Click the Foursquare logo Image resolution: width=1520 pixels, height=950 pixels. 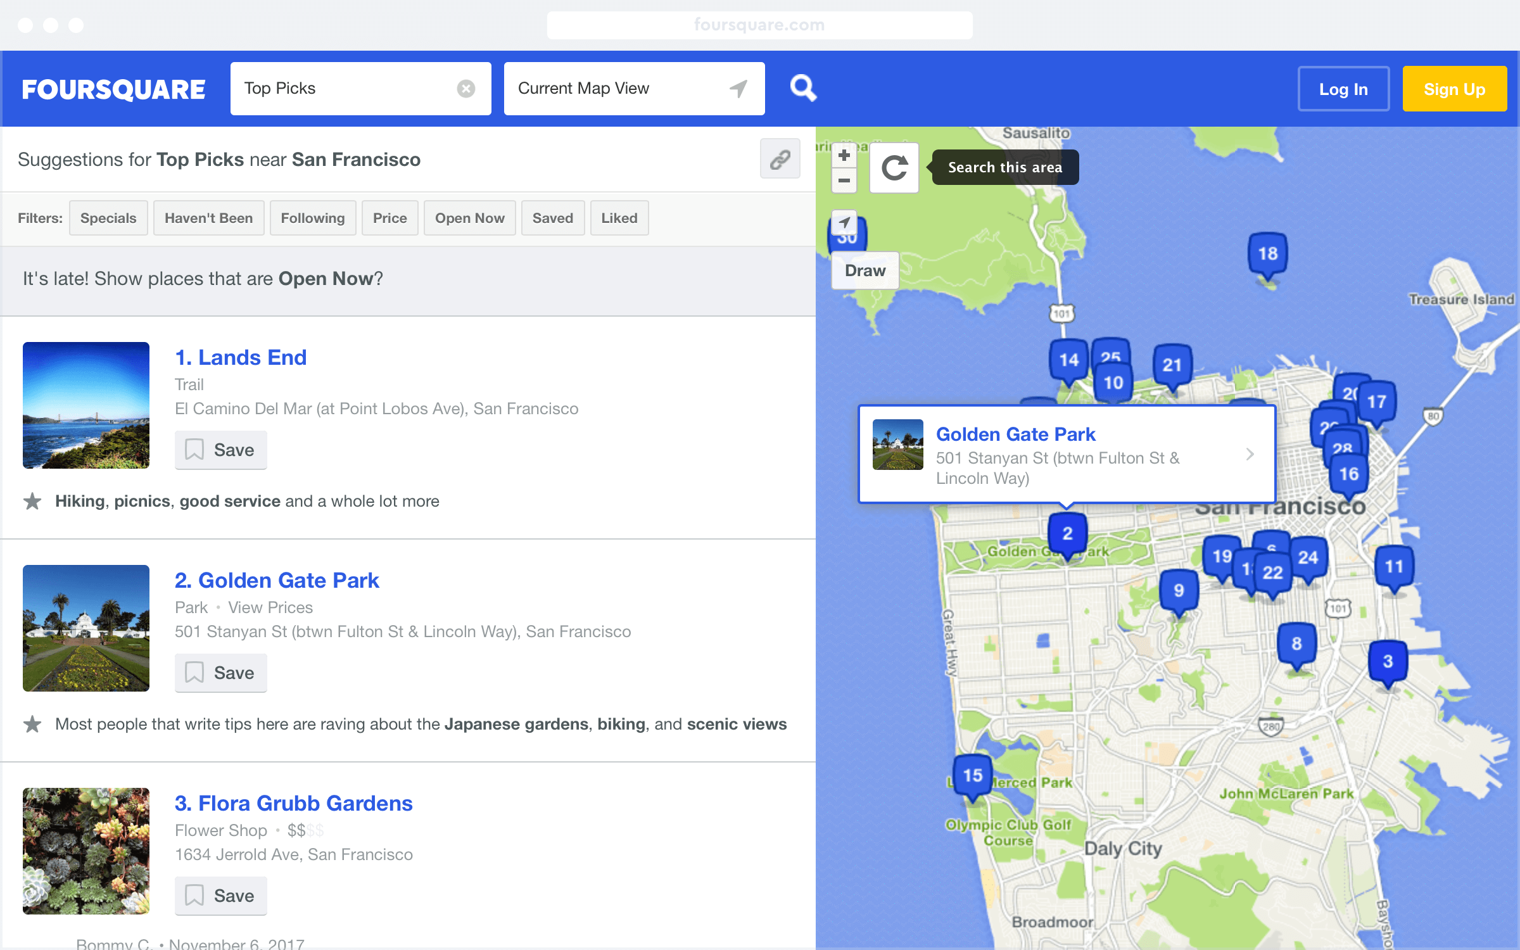(x=113, y=89)
